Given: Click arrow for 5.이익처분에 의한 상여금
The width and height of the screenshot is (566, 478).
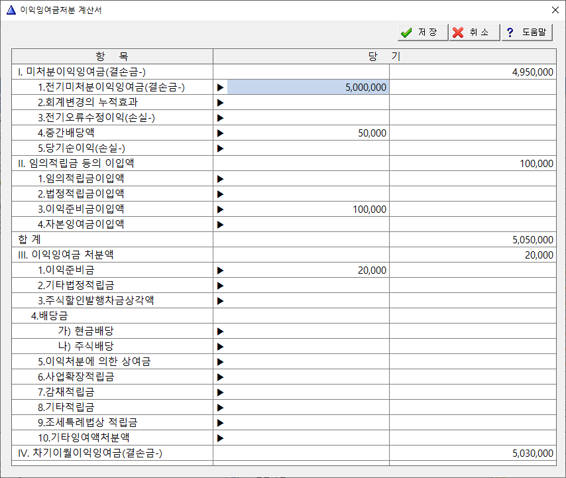Looking at the screenshot, I should coord(220,362).
